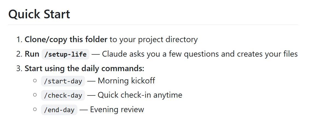Click the 'Quick check-in anytime' description
Image resolution: width=311 pixels, height=122 pixels.
[140, 95]
